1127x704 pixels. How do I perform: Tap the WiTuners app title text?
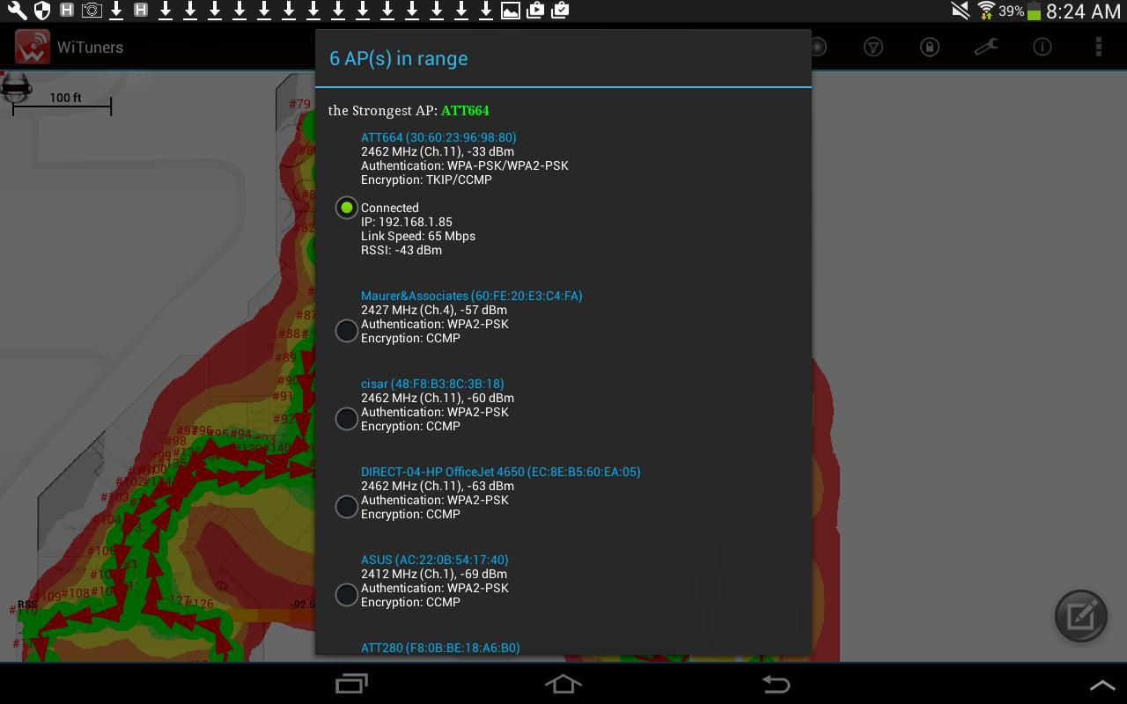point(90,48)
